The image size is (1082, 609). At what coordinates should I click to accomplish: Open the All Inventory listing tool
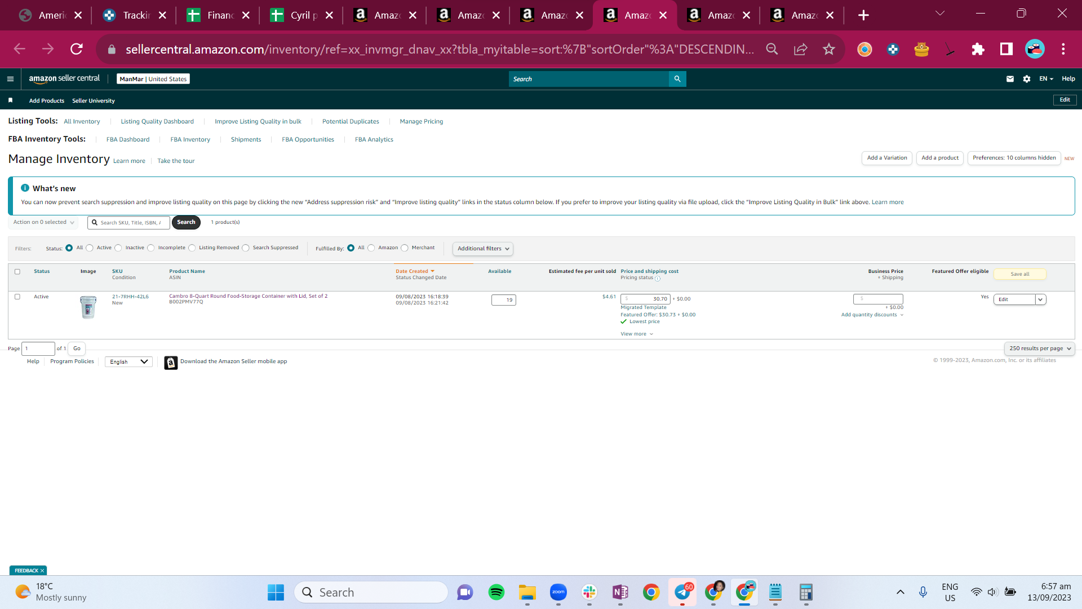pyautogui.click(x=82, y=122)
